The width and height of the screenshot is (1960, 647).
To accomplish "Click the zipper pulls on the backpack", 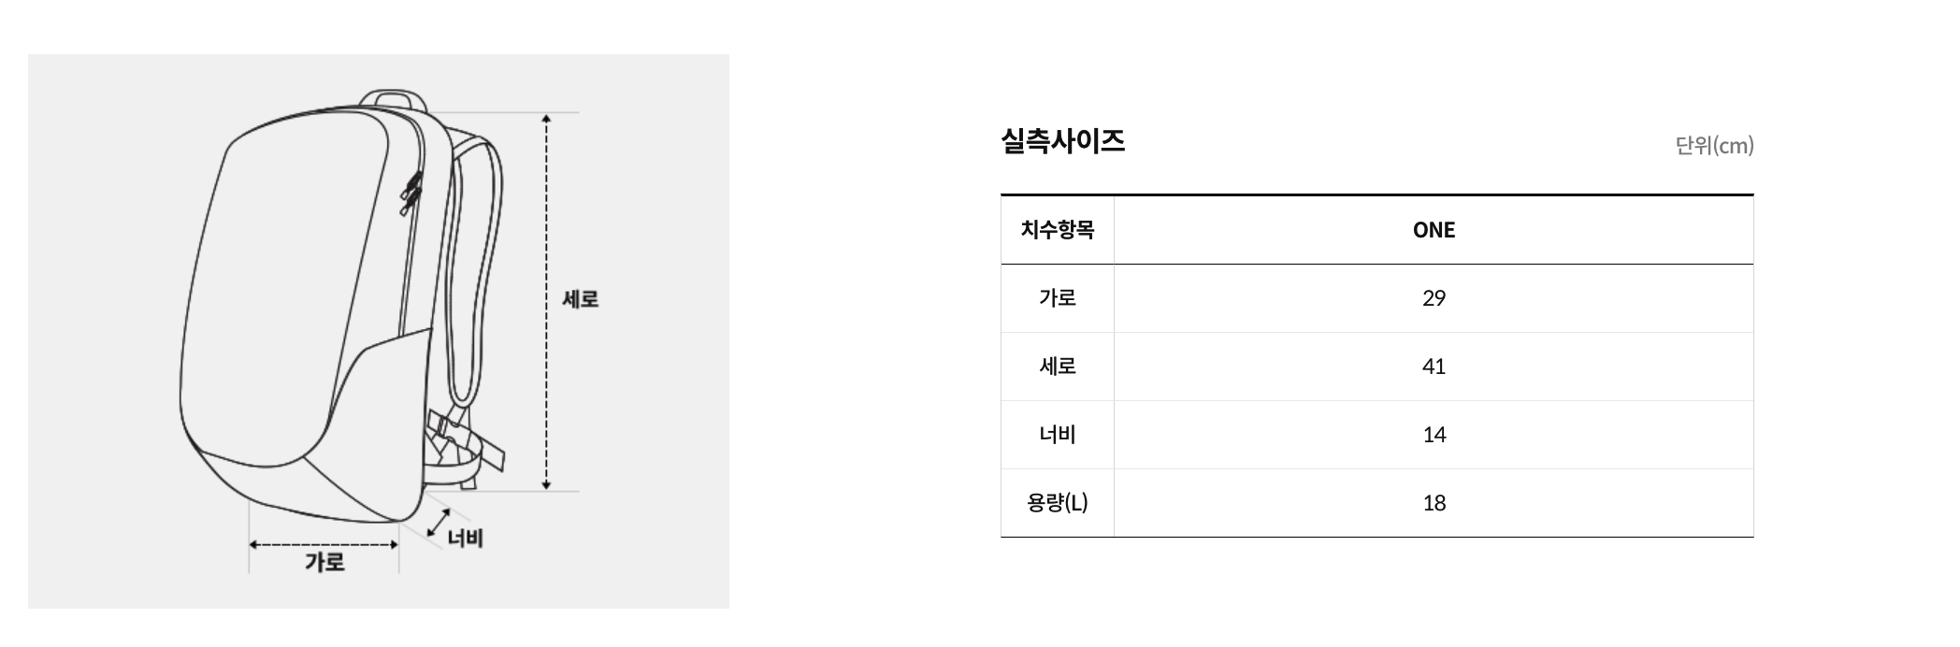I will point(411,192).
